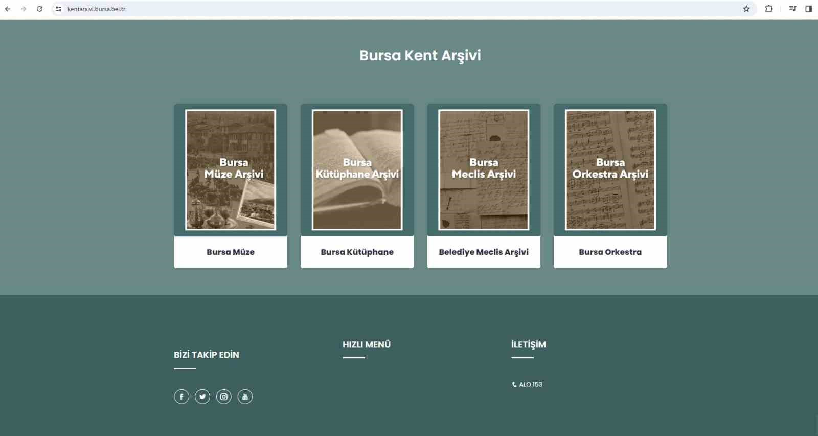The image size is (818, 436).
Task: Click the Belediye Meclis Arşivi label
Action: coord(484,252)
